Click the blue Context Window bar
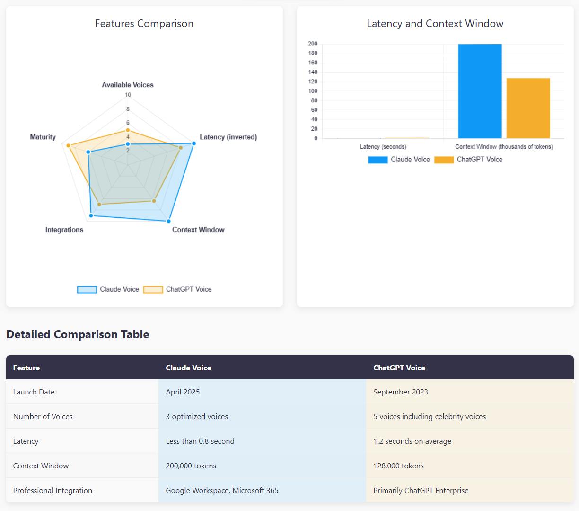This screenshot has width=579, height=511. pyautogui.click(x=480, y=91)
